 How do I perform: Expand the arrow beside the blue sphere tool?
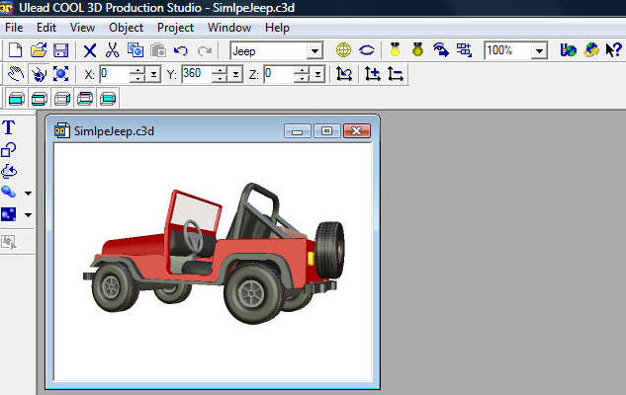click(x=28, y=193)
